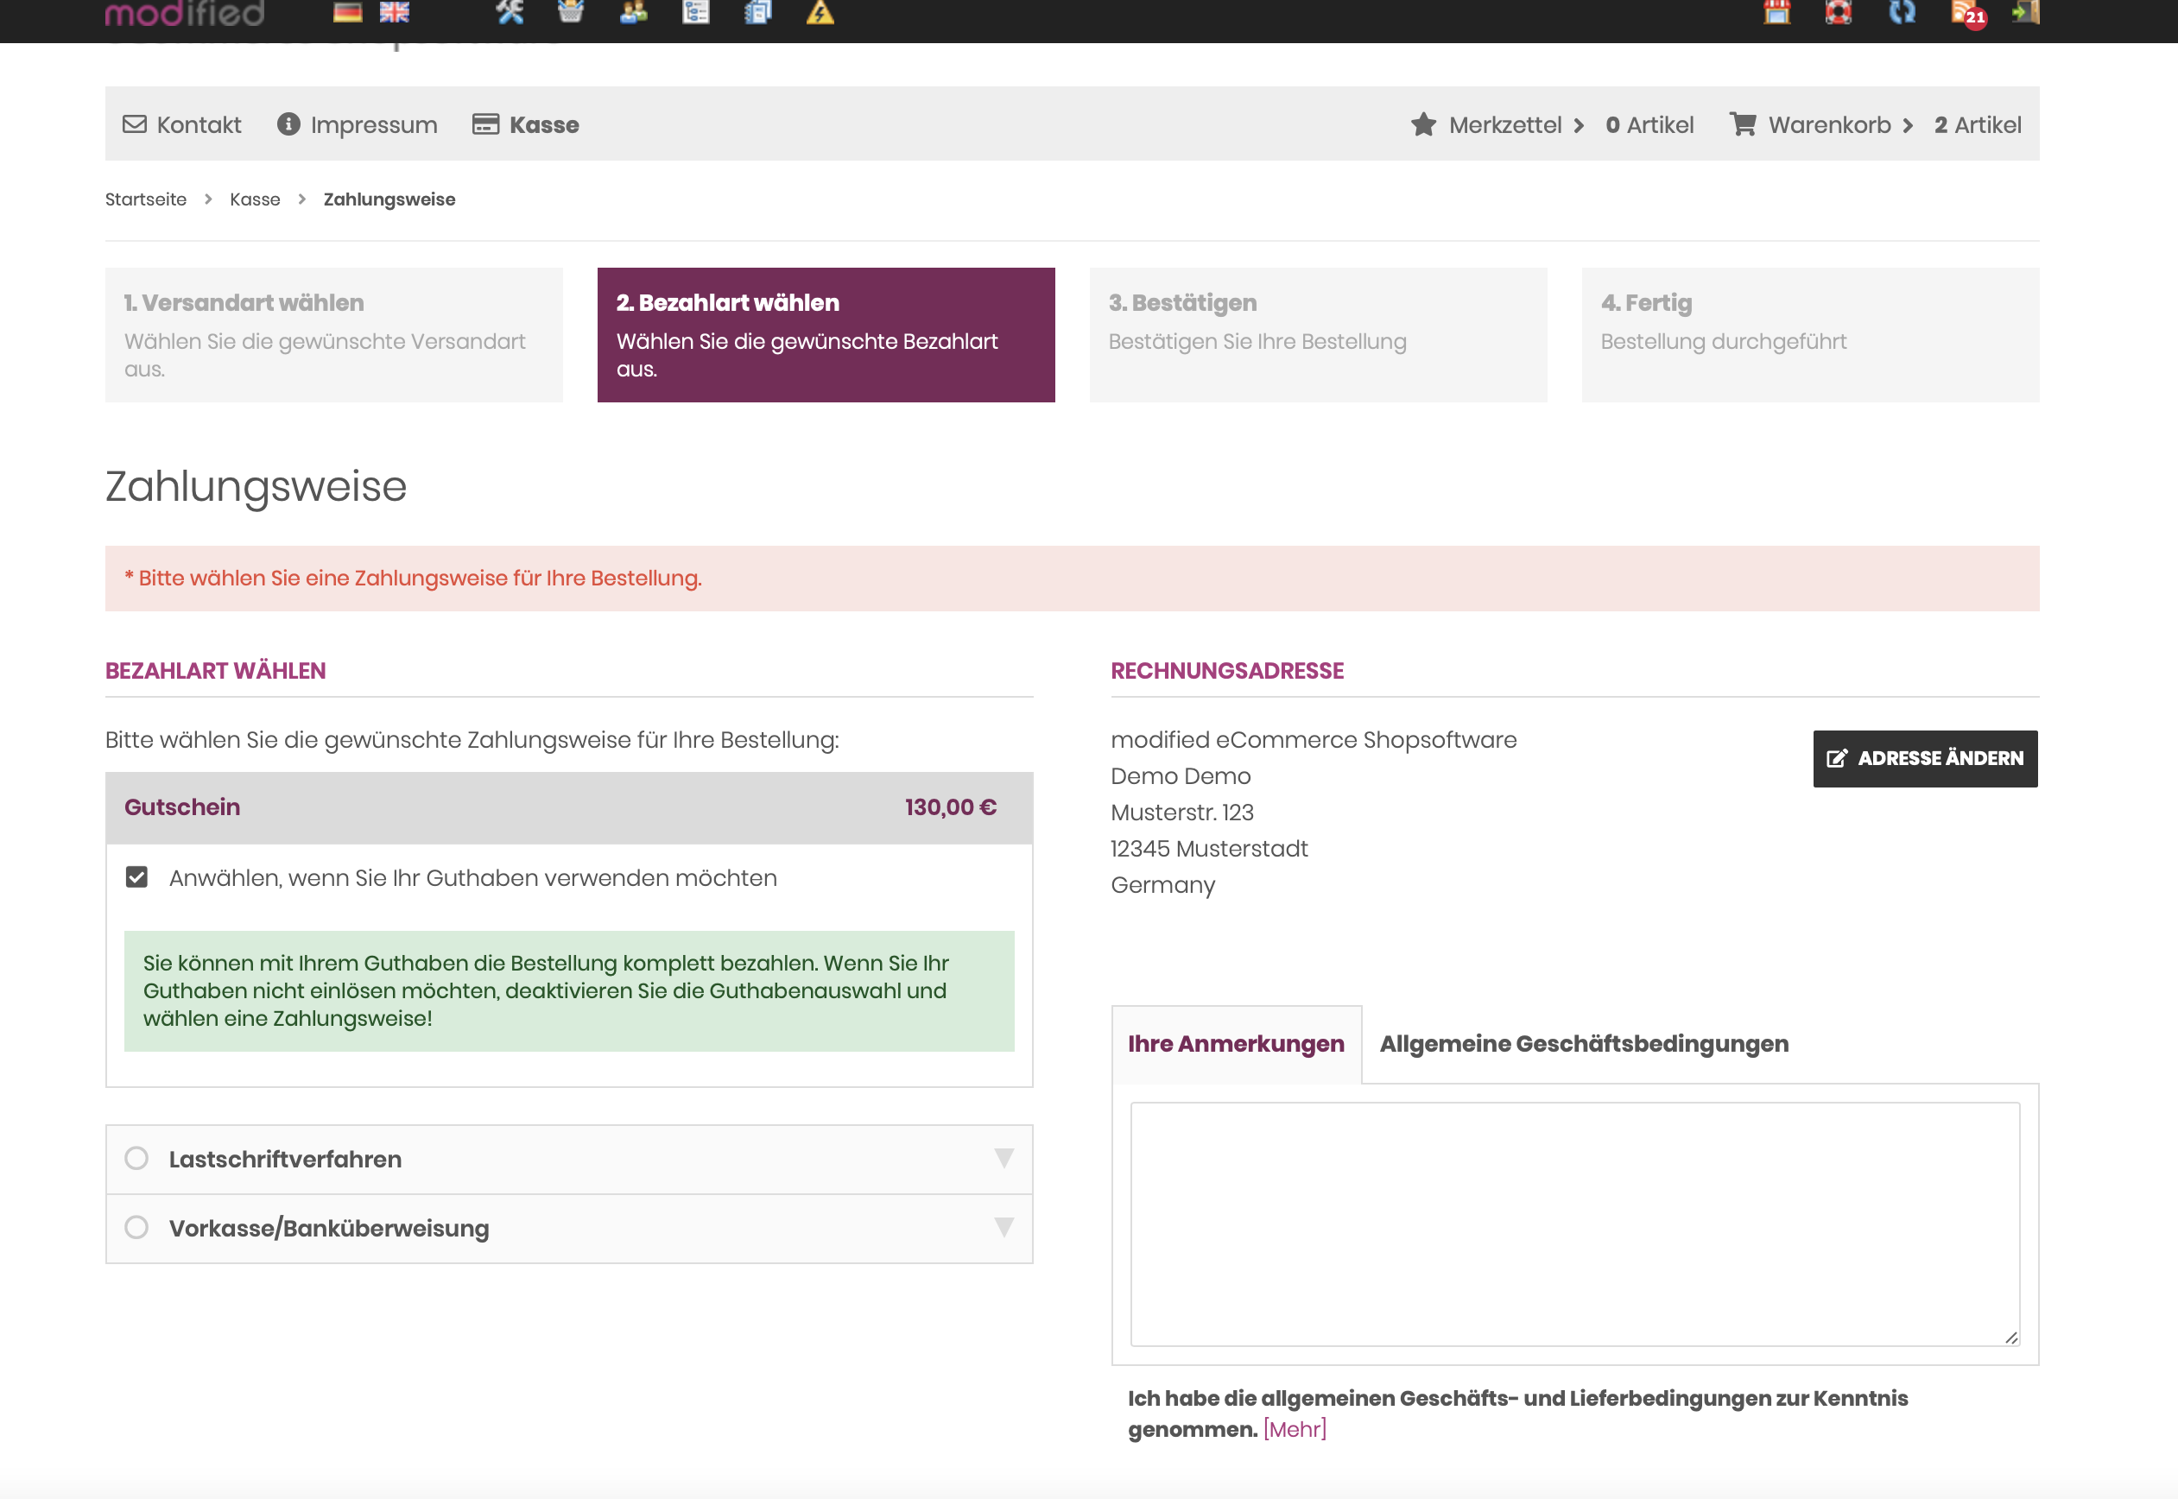Uncheck the Guthaben verwenden checkbox
2178x1499 pixels.
[136, 877]
